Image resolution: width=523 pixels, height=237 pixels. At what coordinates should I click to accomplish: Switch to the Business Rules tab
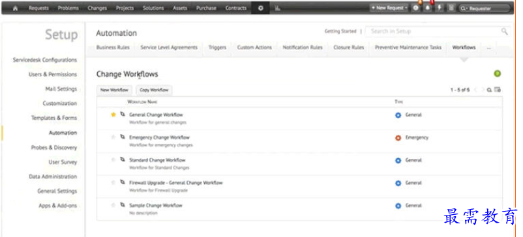pos(113,48)
